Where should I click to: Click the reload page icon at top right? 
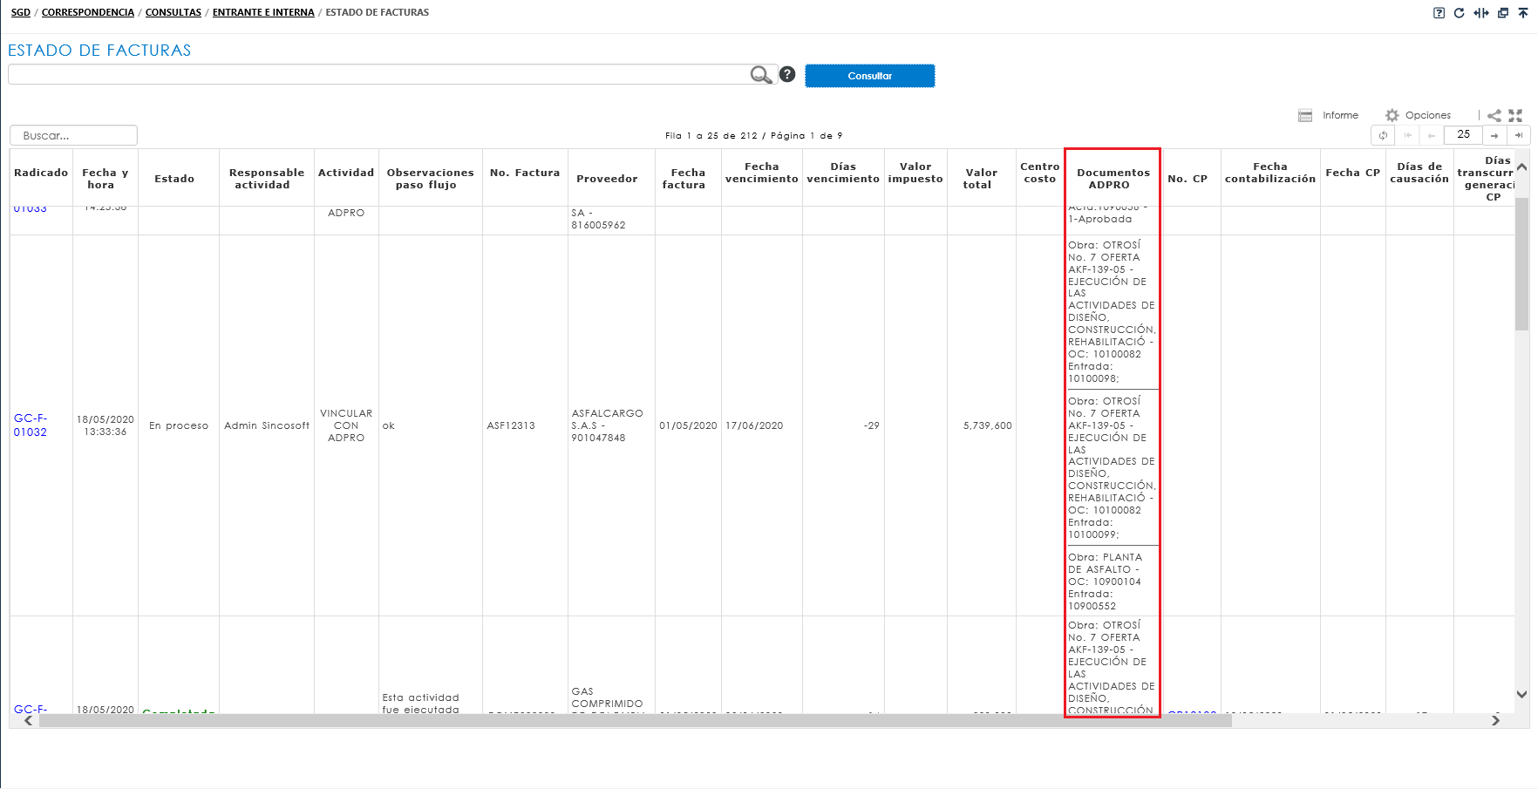(1460, 13)
